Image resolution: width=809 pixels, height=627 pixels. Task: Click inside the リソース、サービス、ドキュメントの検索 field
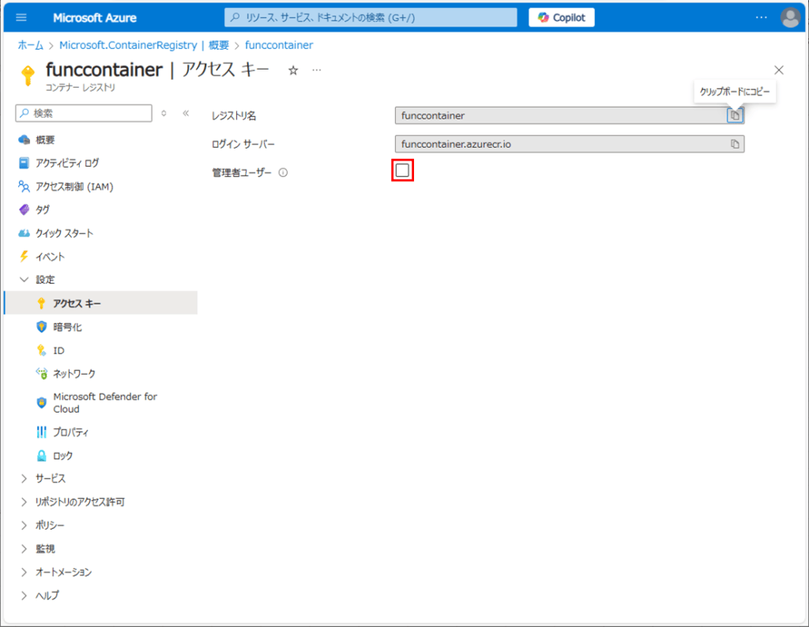click(370, 17)
